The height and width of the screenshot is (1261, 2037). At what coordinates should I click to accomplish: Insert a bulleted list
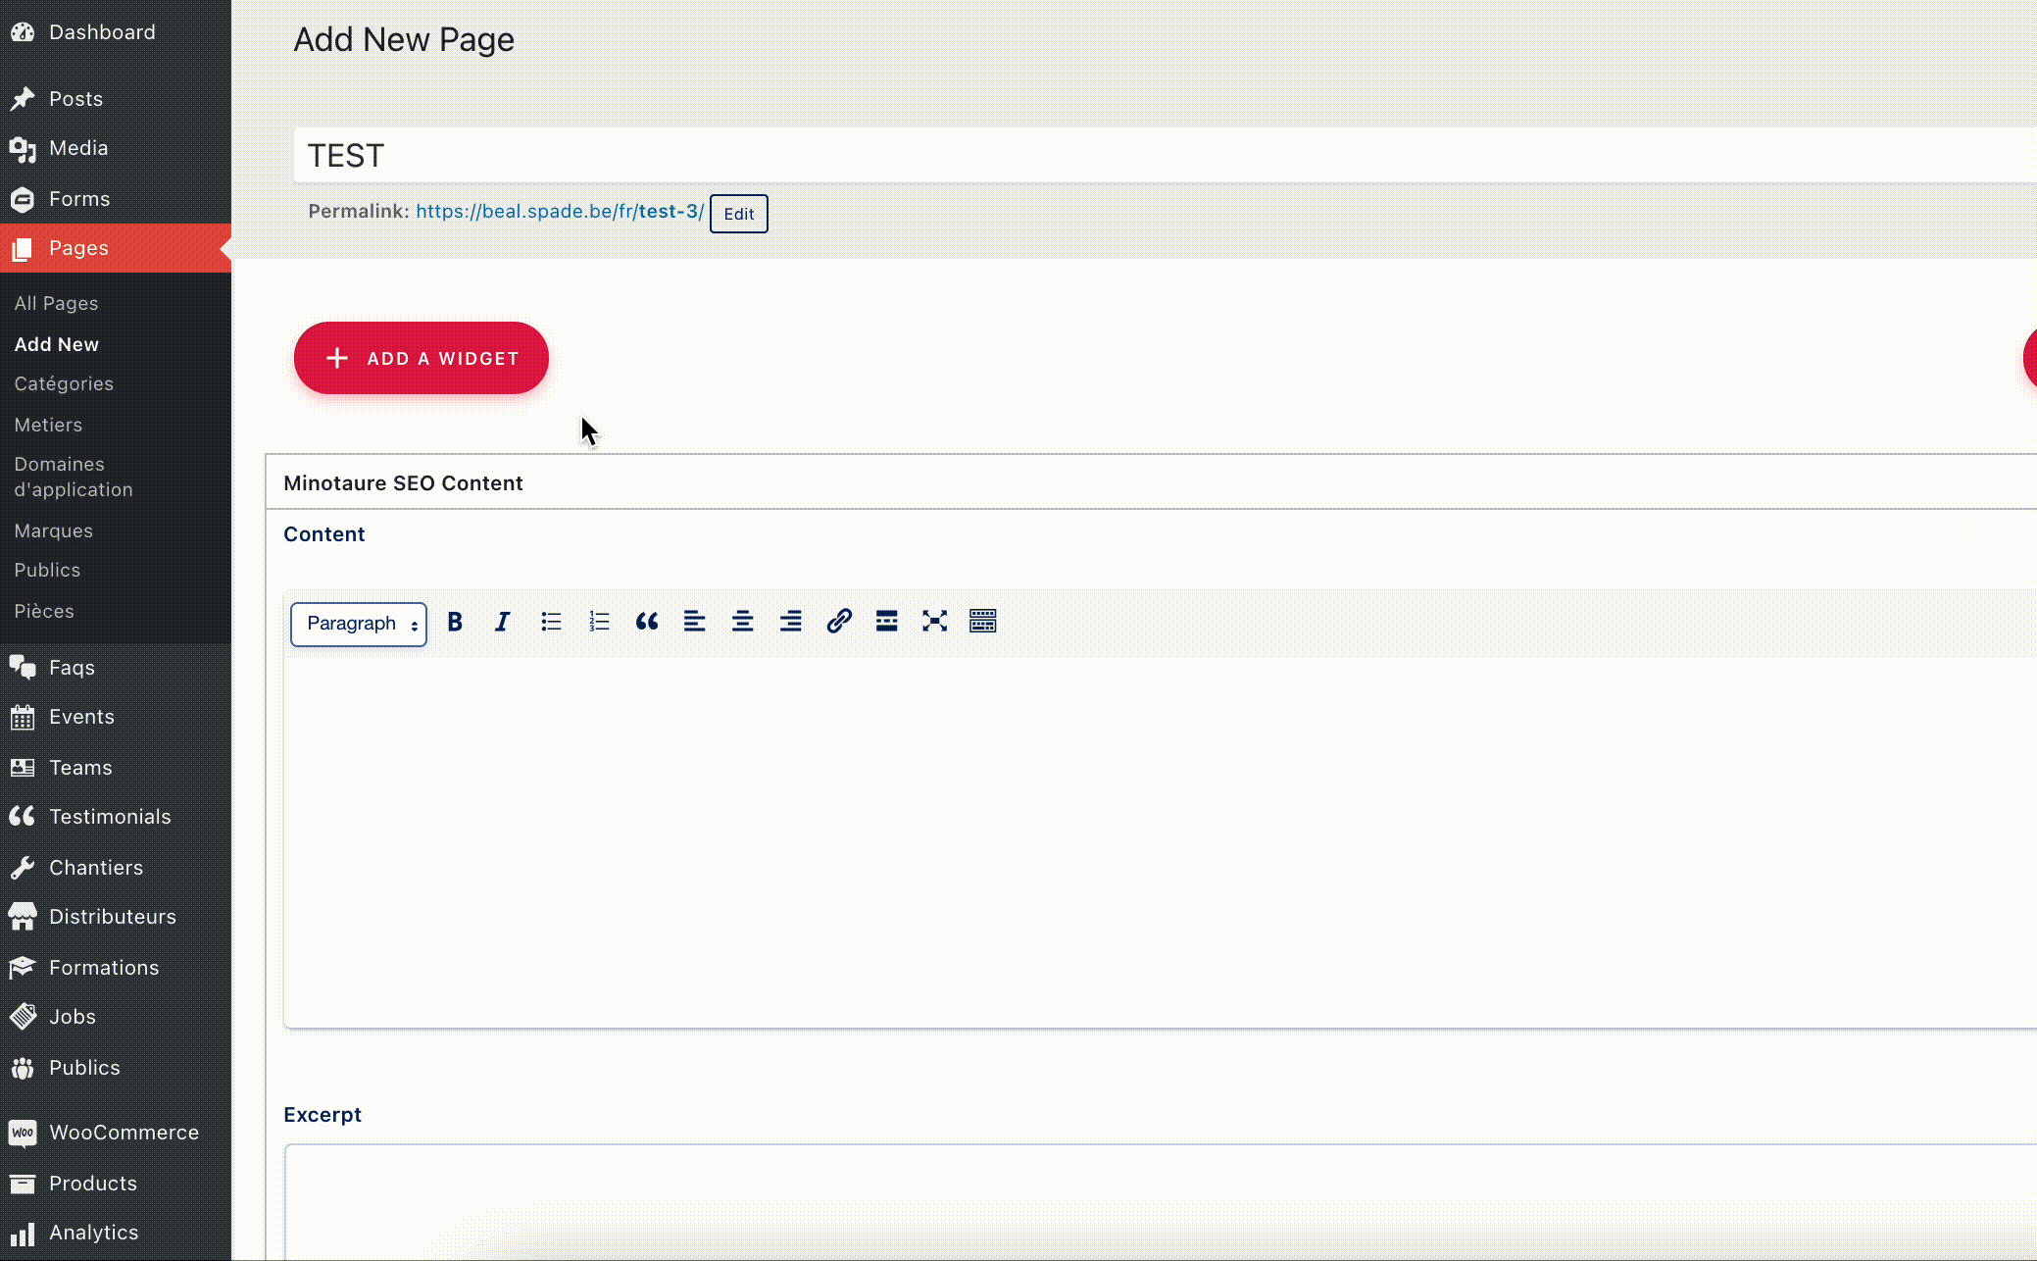(551, 622)
